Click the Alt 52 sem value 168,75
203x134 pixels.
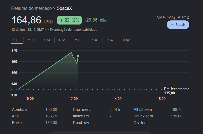click(x=176, y=109)
